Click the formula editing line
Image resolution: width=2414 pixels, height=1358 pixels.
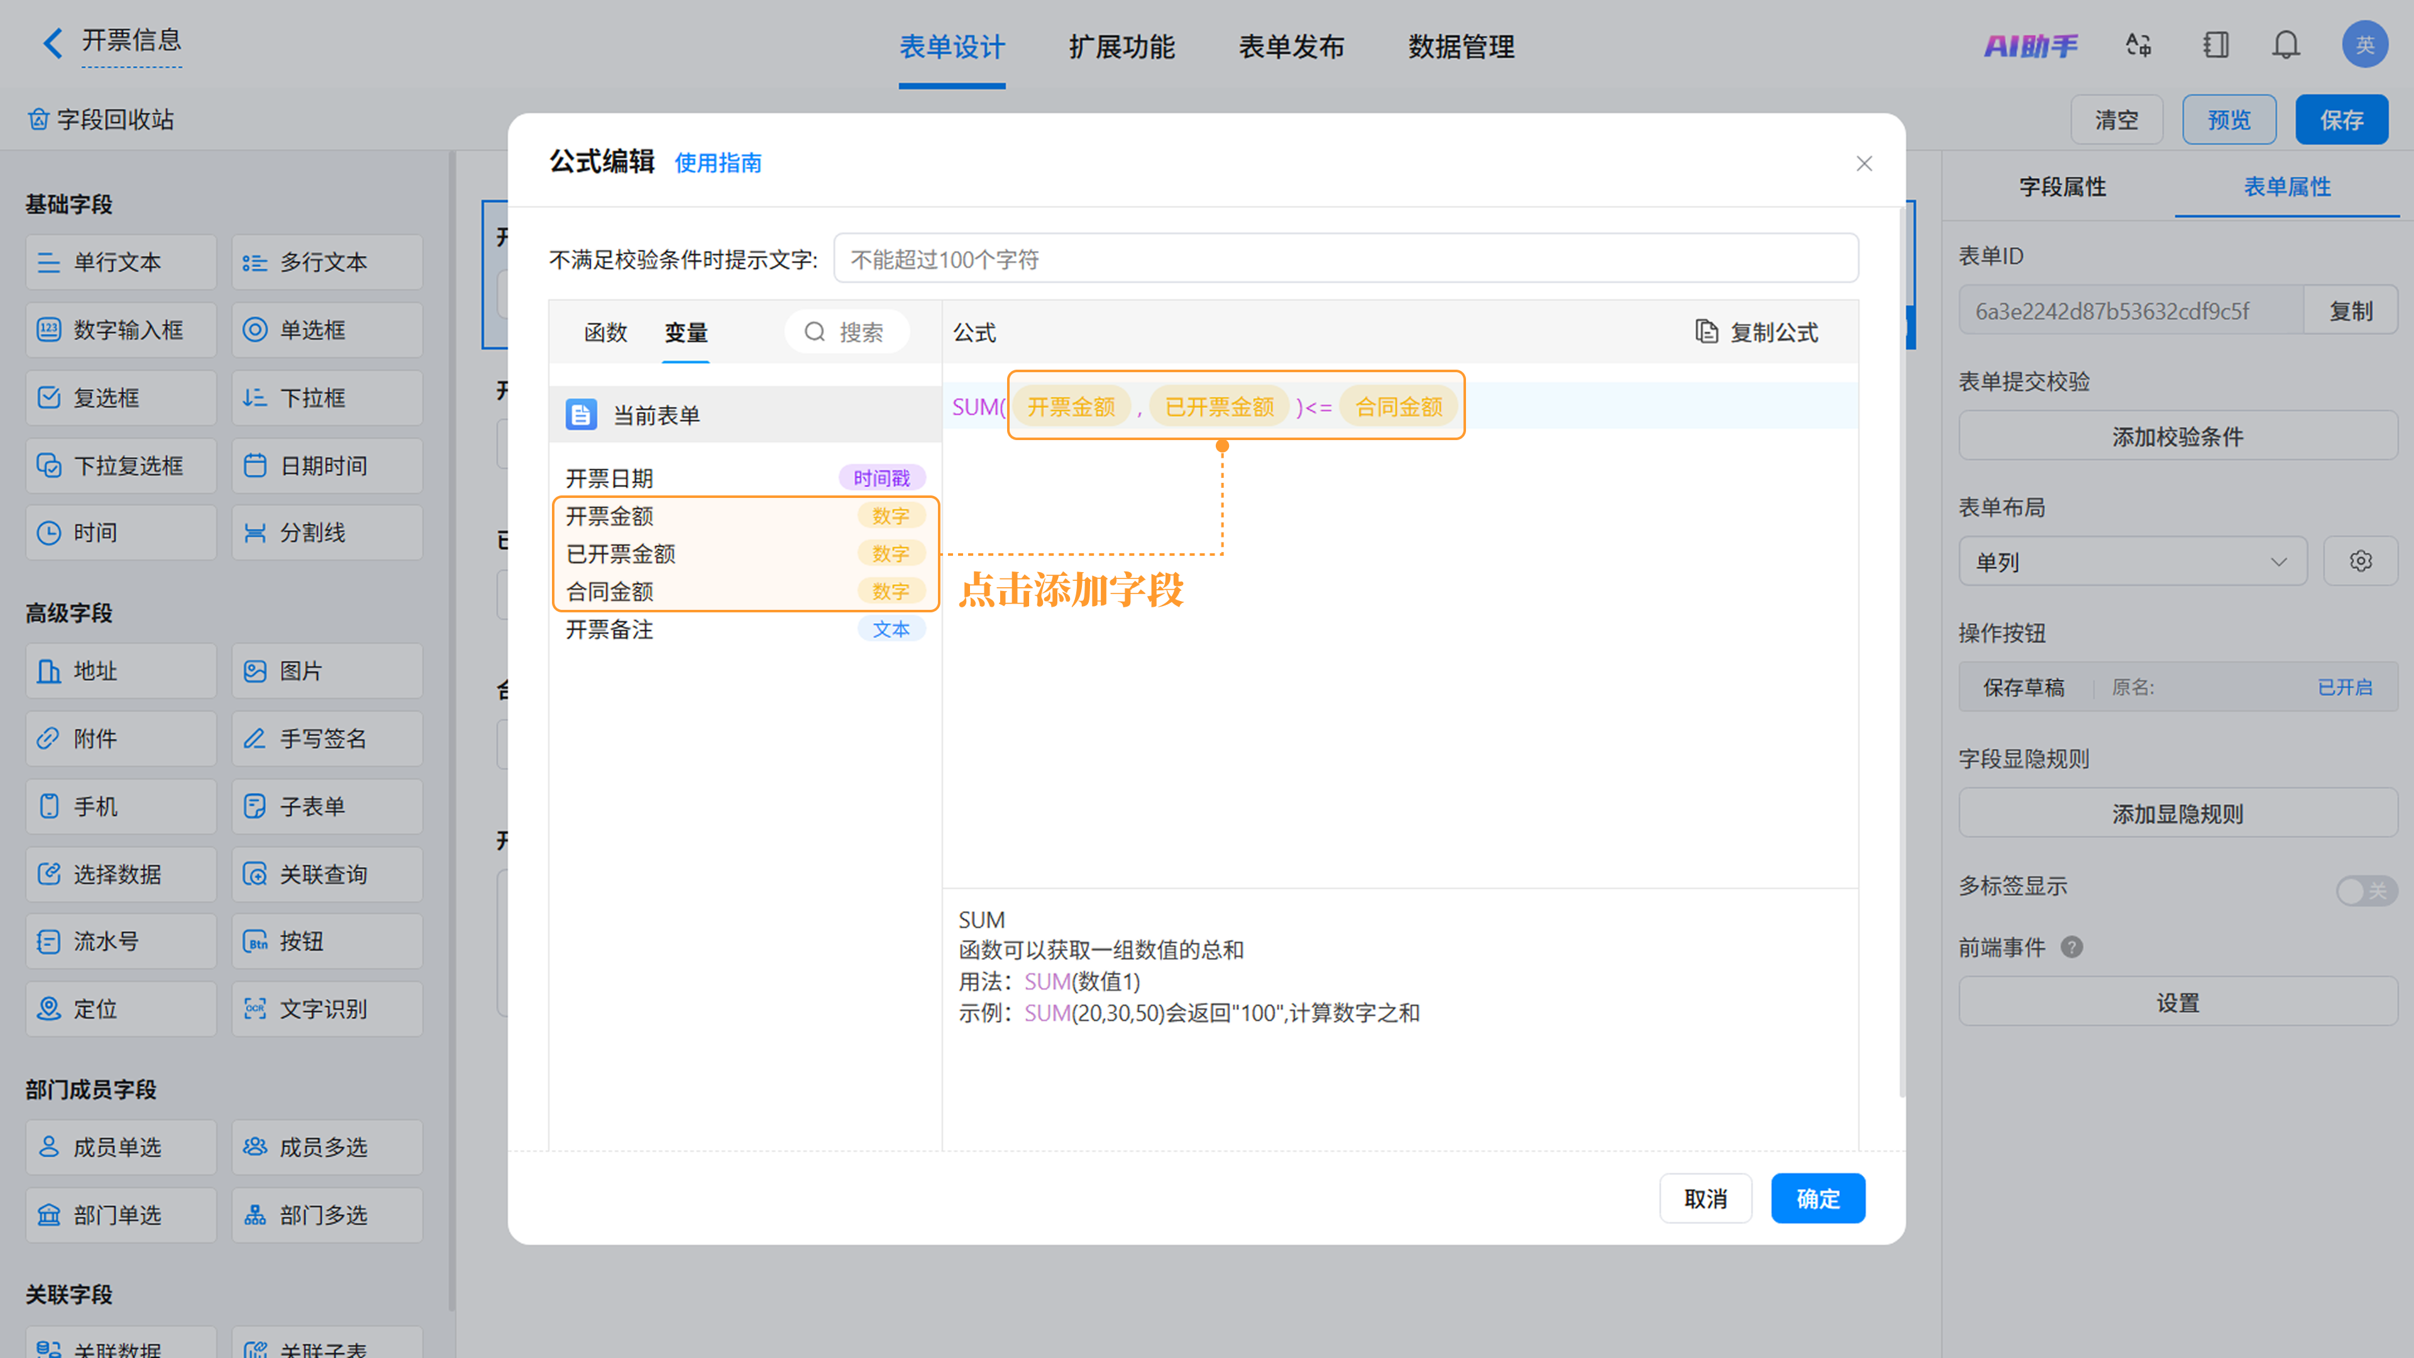tap(1400, 406)
